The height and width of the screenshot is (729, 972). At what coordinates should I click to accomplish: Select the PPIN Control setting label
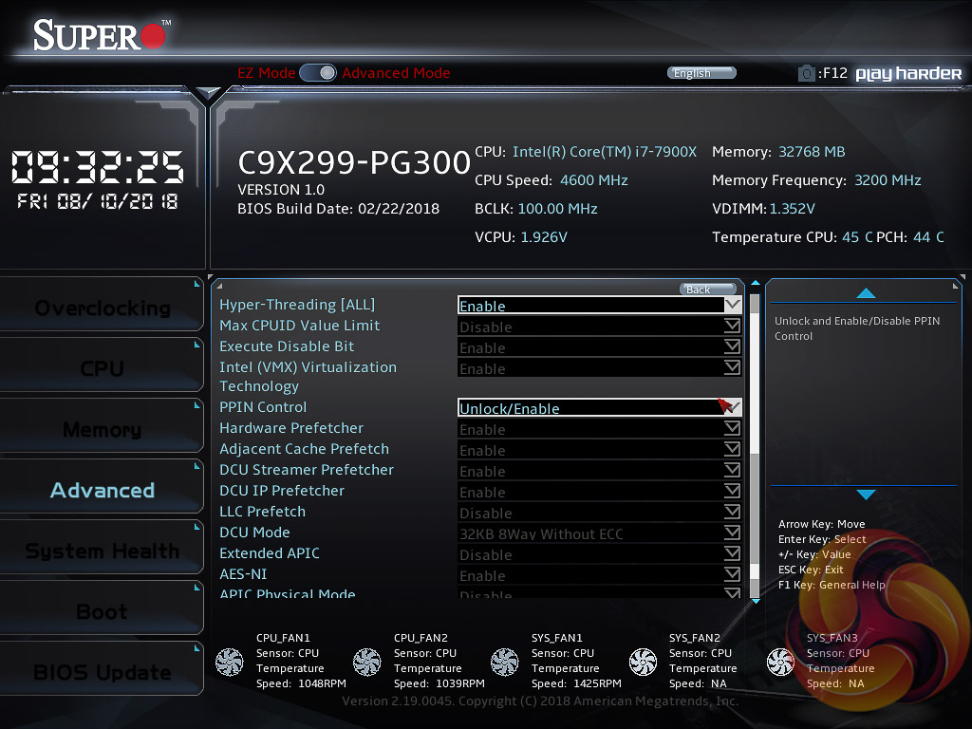(263, 406)
